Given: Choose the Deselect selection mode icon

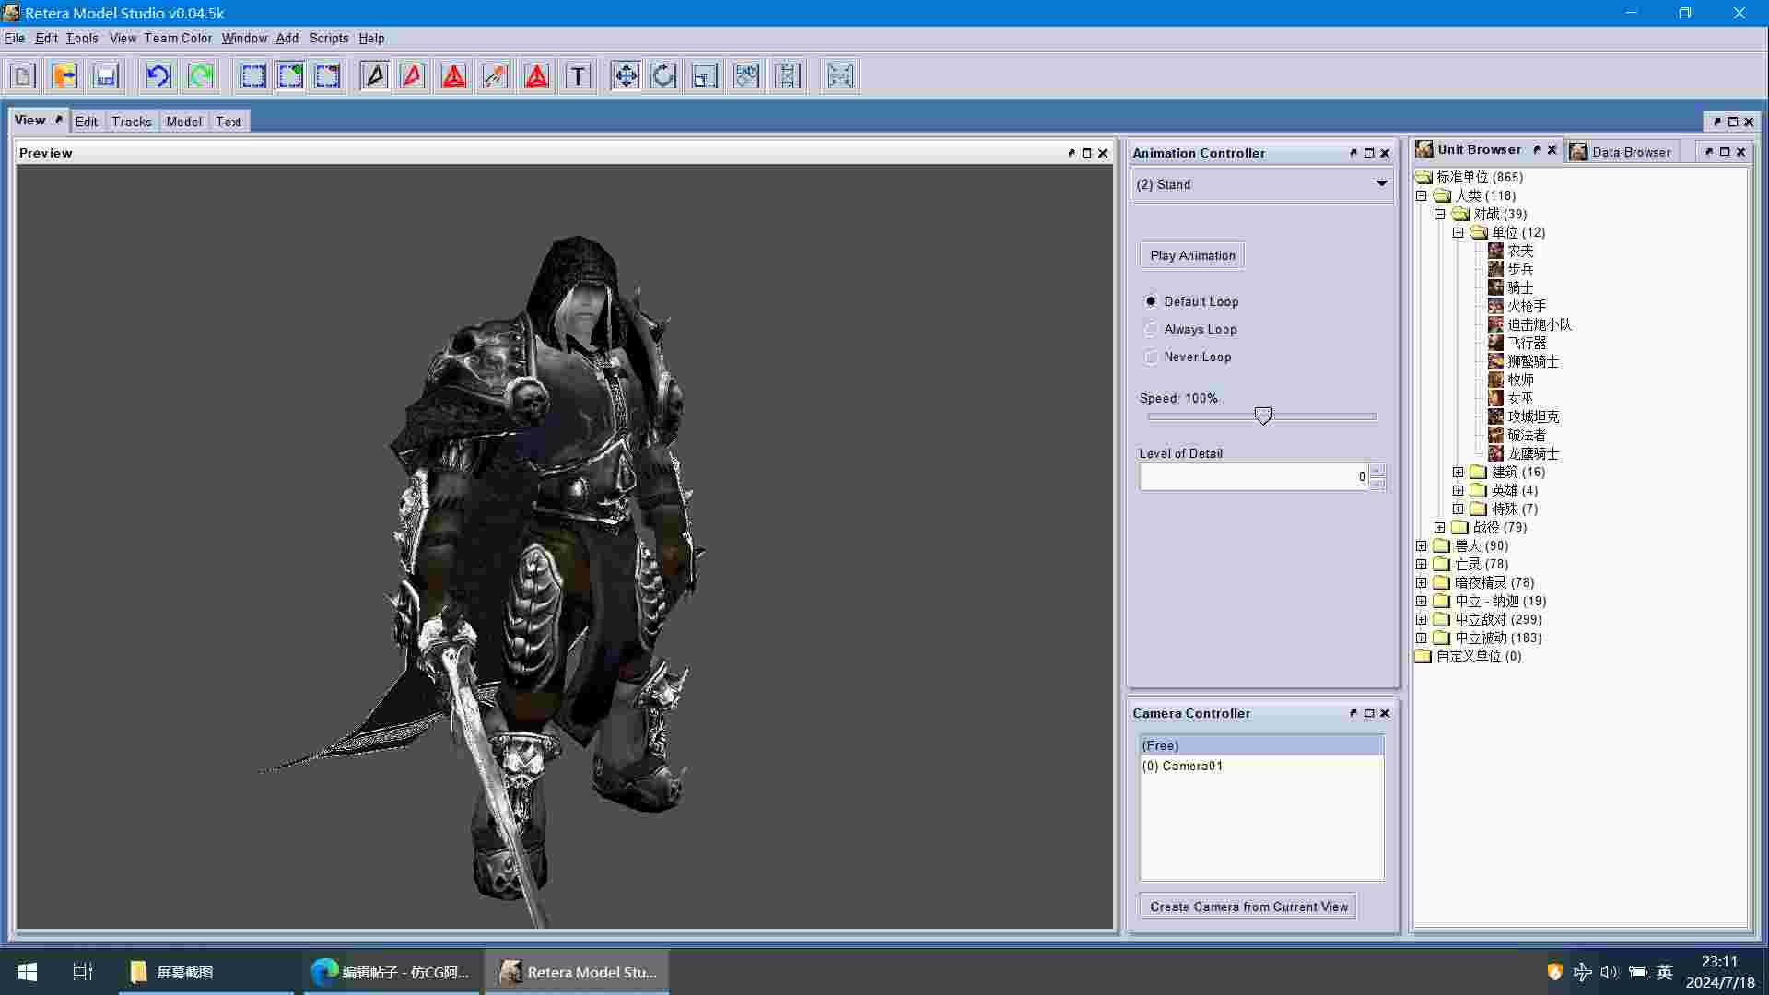Looking at the screenshot, I should click(x=327, y=76).
